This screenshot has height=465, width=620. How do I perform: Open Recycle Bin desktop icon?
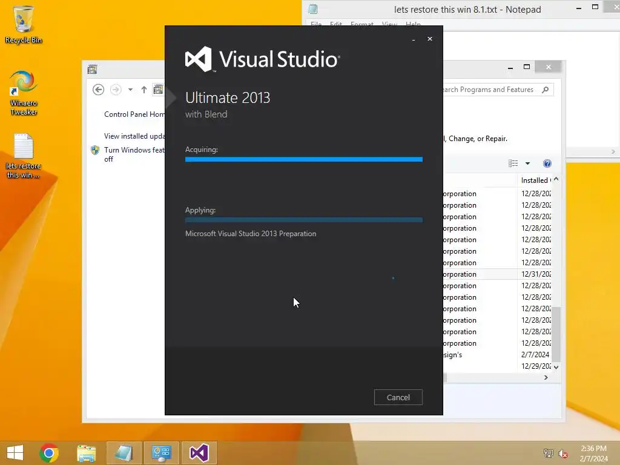(x=24, y=24)
